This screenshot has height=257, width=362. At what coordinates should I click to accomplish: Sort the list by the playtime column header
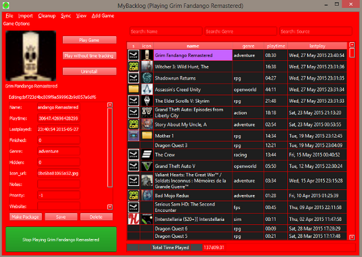(x=276, y=46)
